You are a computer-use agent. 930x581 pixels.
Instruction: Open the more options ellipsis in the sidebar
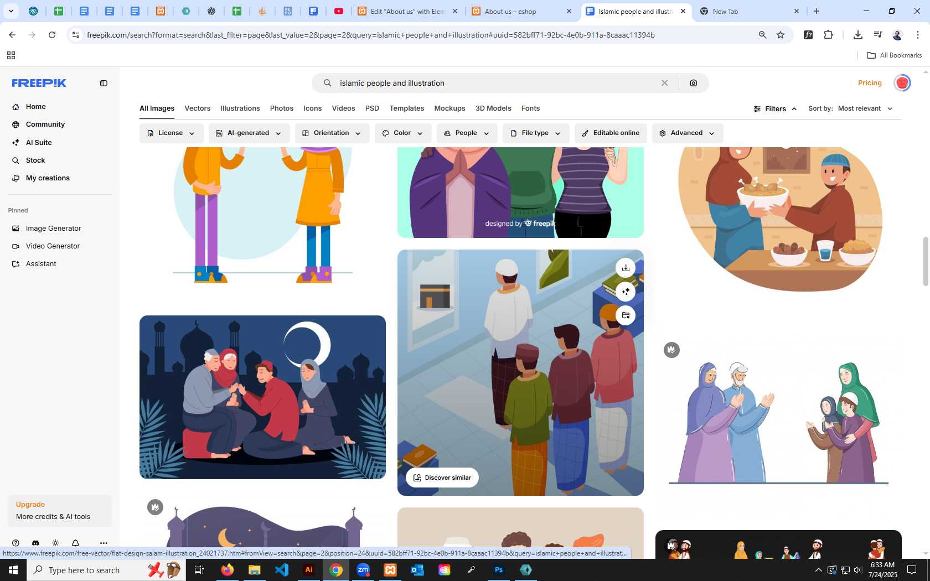104,543
